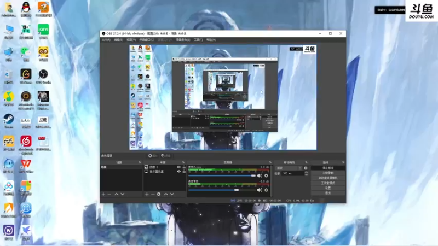Click the OBS preview canvas
This screenshot has width=438, height=246.
[223, 97]
